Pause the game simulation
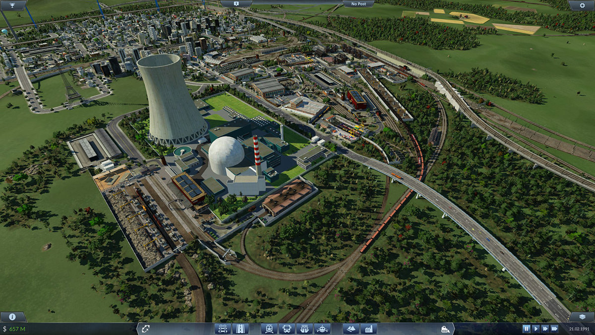 pyautogui.click(x=526, y=329)
